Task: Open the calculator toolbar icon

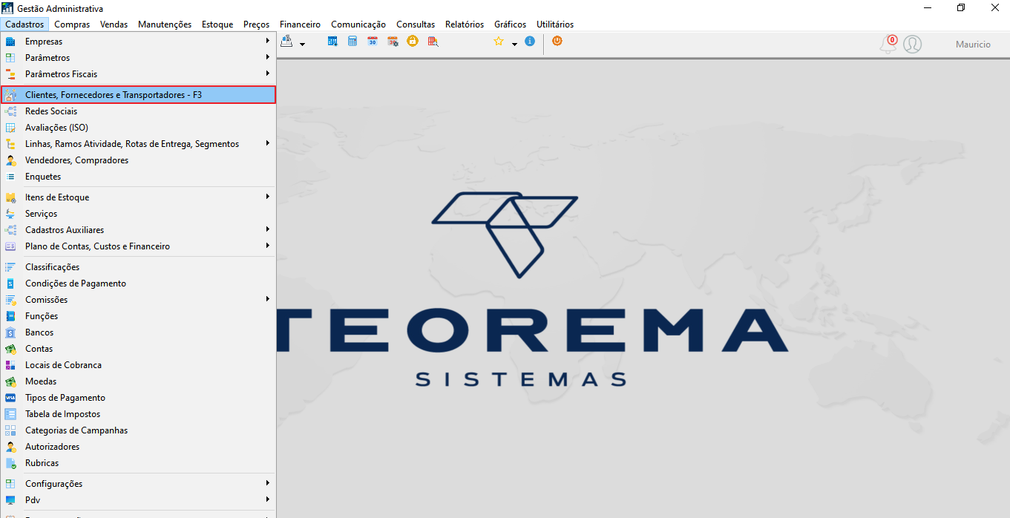Action: (352, 42)
